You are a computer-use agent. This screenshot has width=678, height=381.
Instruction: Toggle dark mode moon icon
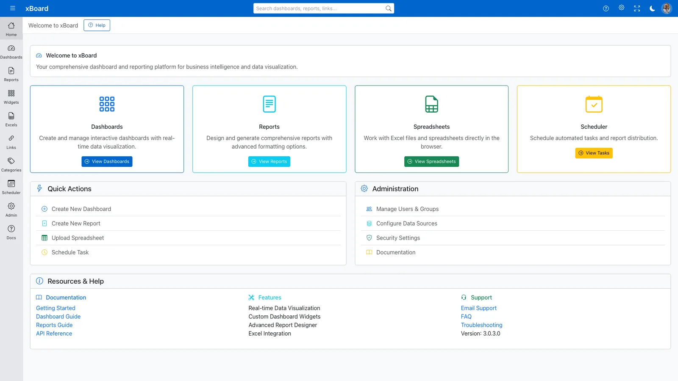pos(652,8)
